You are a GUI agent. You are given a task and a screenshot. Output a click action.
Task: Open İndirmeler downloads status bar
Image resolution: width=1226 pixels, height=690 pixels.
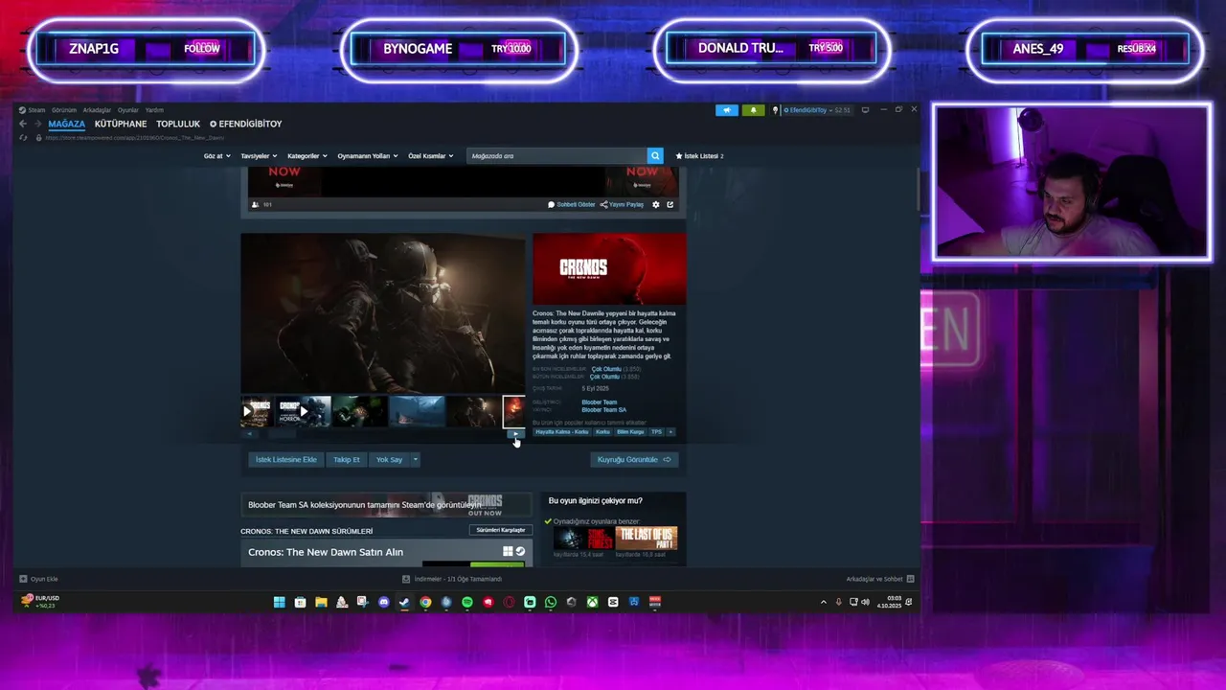[x=452, y=579]
